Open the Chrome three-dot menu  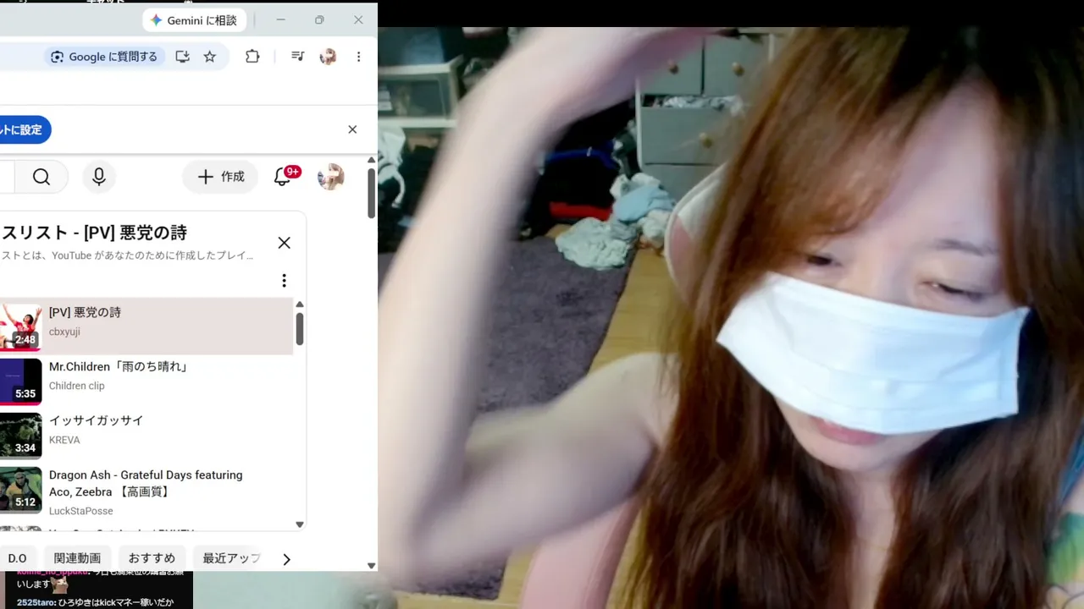pyautogui.click(x=359, y=57)
